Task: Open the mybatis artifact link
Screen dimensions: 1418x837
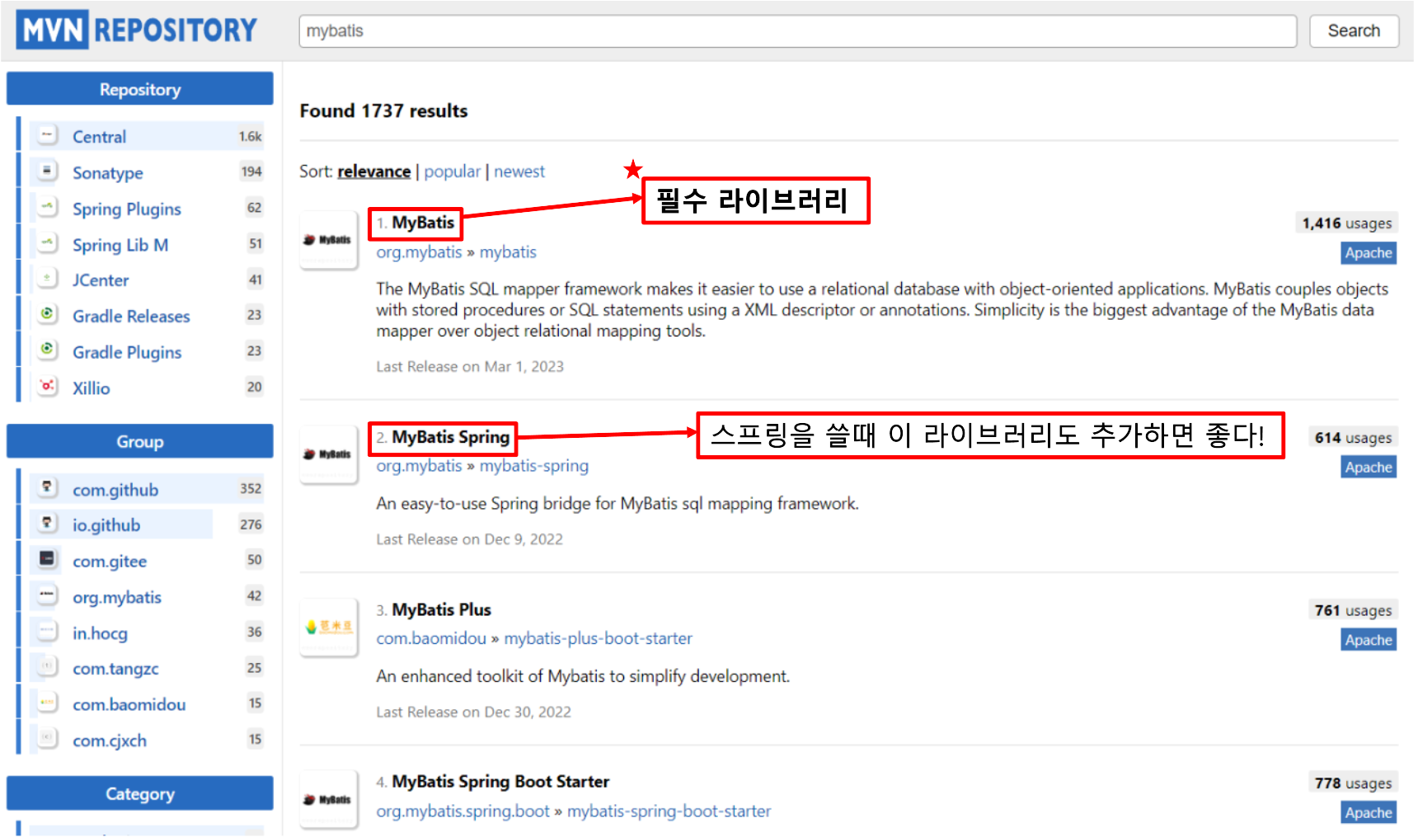Action: pos(508,252)
